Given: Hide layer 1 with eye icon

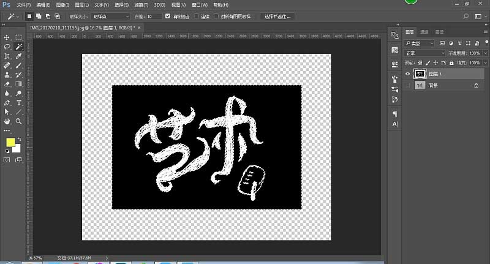Looking at the screenshot, I should (x=407, y=74).
